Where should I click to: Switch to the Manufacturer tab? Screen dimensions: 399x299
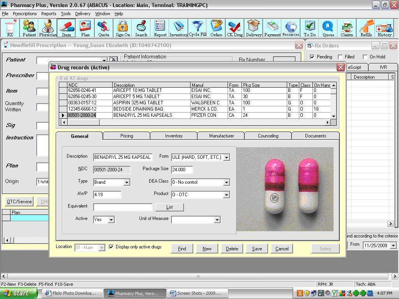click(x=221, y=136)
